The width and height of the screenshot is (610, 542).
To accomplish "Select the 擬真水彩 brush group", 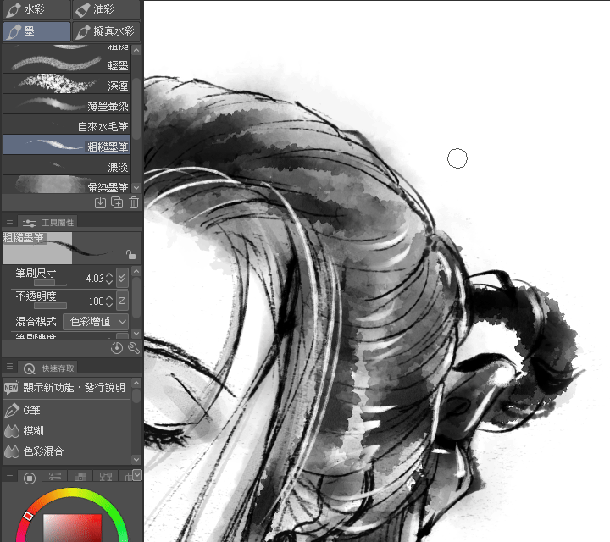I will tap(106, 31).
